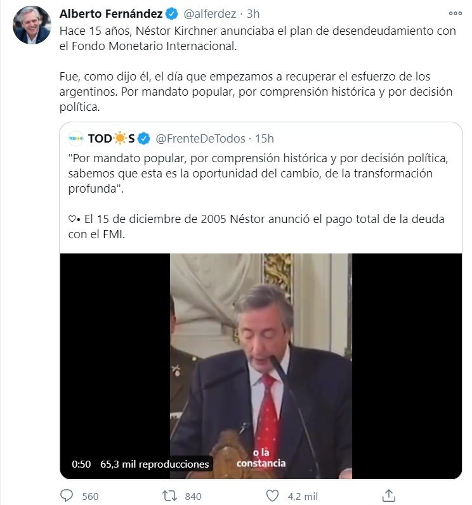Open the Frente de Todos avatar logo
The height and width of the screenshot is (505, 472).
(x=75, y=139)
